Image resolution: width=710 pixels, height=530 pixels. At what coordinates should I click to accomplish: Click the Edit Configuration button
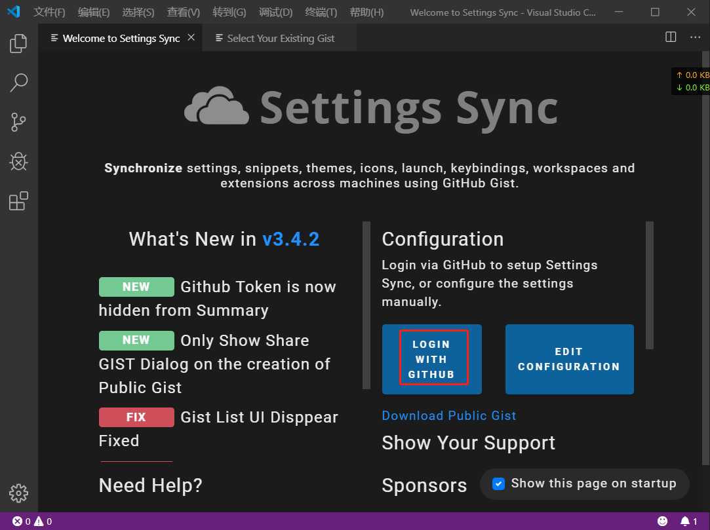(569, 360)
